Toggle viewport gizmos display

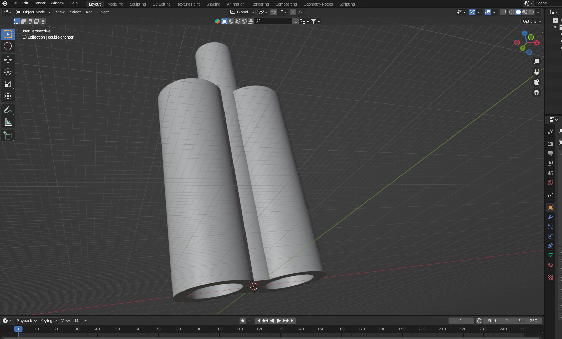[x=472, y=12]
